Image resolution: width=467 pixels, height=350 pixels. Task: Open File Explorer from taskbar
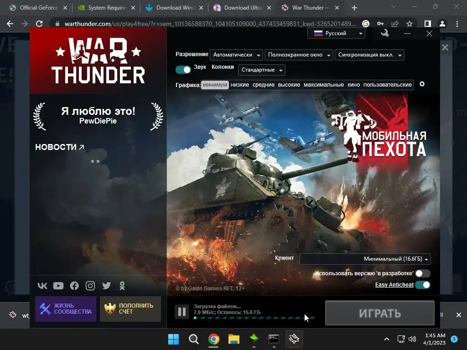(234, 339)
